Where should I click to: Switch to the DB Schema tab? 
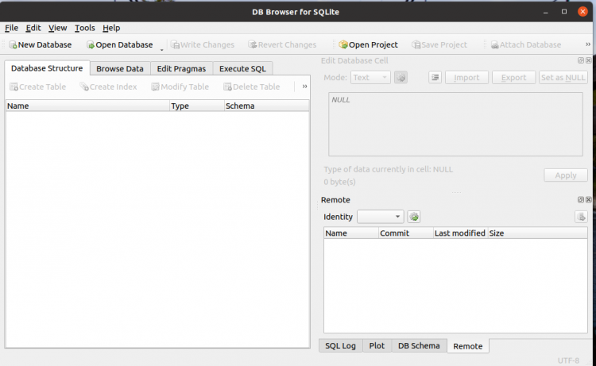tap(419, 346)
